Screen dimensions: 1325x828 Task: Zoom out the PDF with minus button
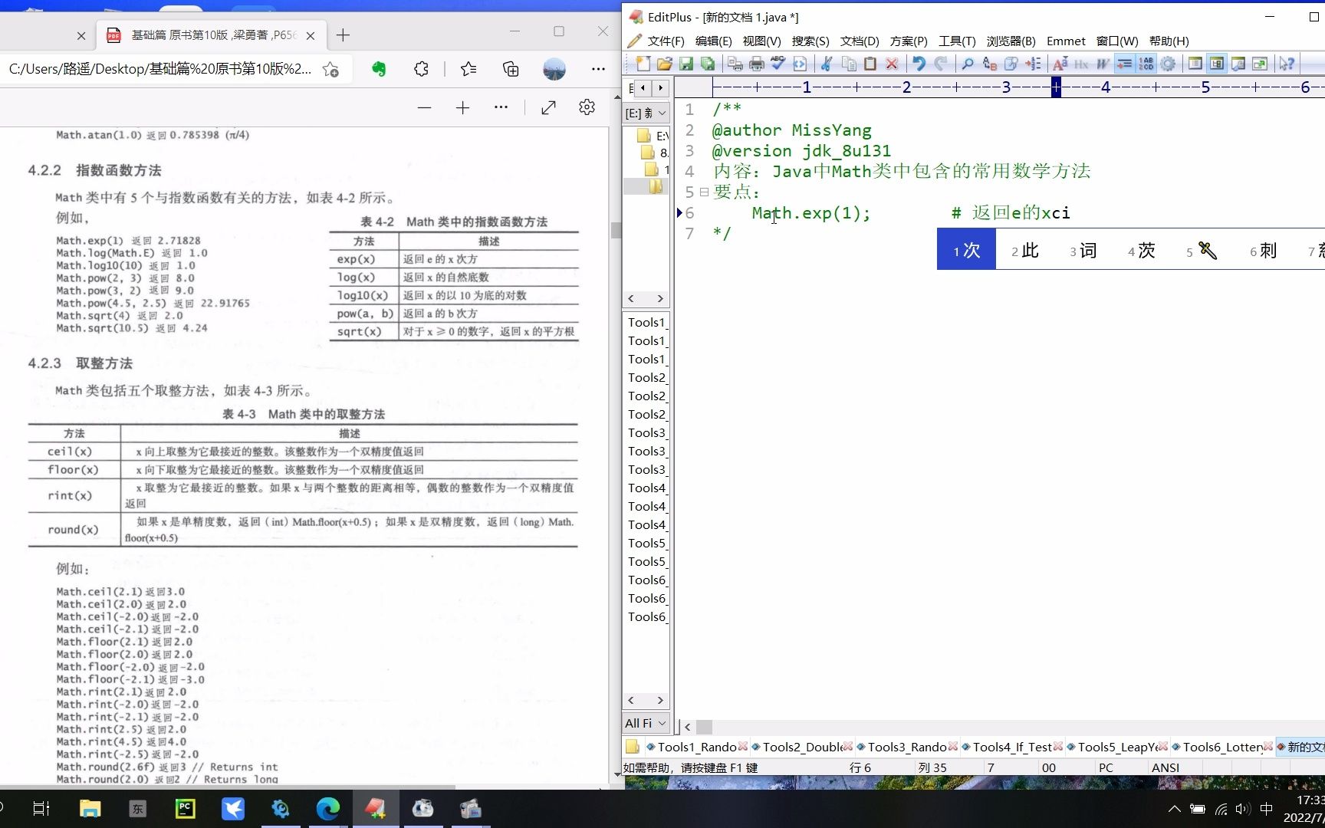(x=424, y=108)
